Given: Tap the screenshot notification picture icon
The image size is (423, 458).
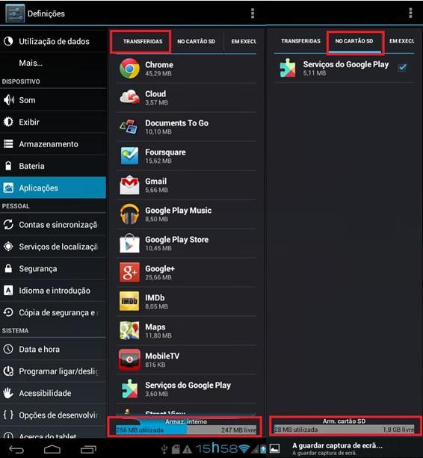Looking at the screenshot, I should point(274,448).
